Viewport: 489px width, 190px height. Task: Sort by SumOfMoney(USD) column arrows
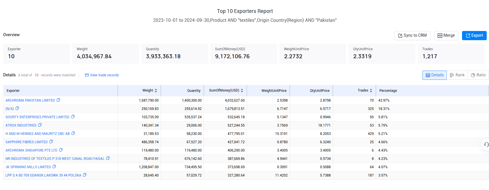tap(242, 90)
